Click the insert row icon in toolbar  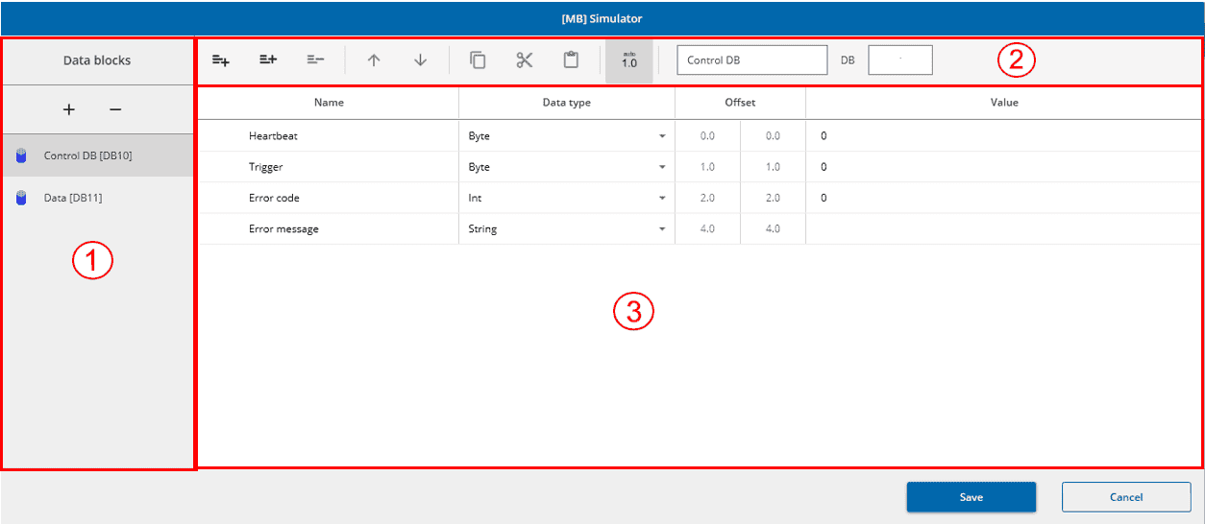point(268,60)
